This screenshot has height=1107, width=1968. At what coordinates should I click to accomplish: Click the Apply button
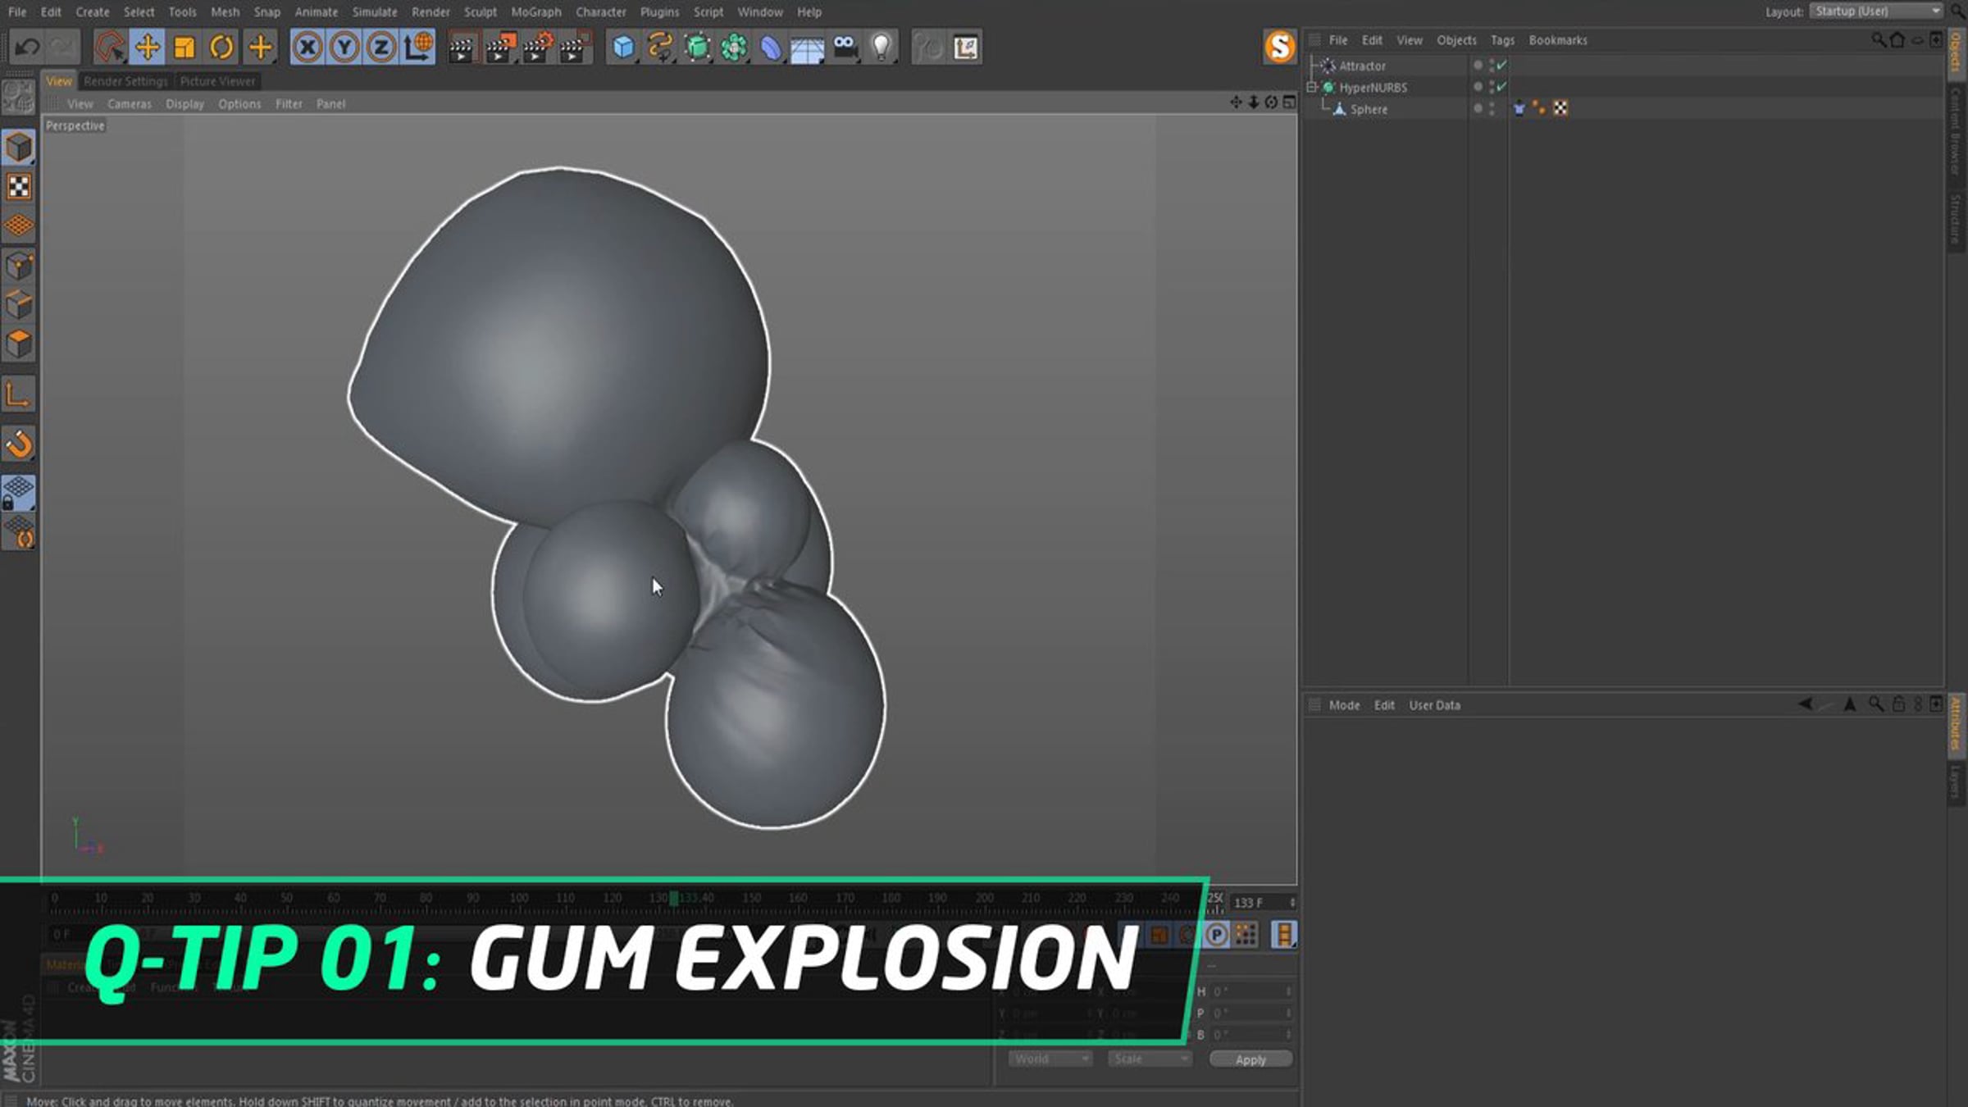pos(1250,1059)
